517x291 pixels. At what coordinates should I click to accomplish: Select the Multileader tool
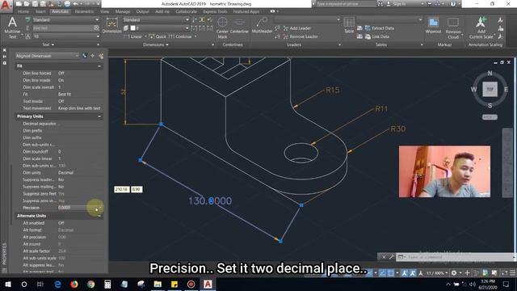(262, 26)
